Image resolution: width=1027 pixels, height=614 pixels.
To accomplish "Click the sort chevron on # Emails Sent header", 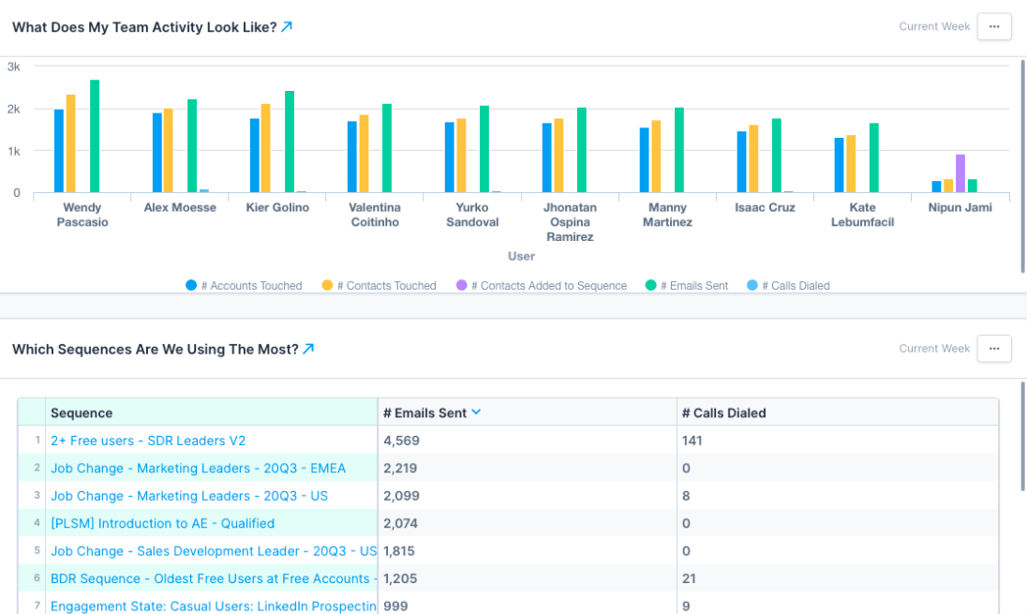I will (476, 412).
